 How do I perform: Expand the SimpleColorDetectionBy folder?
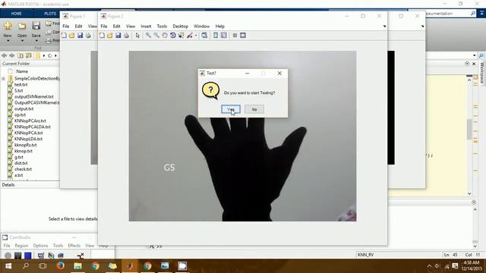pos(3,79)
